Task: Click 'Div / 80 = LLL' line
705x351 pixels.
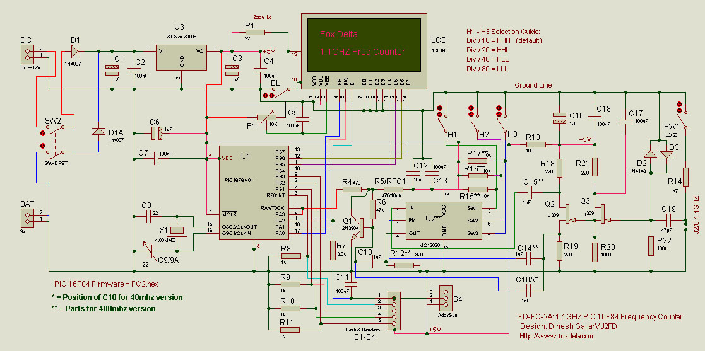Action: [487, 69]
